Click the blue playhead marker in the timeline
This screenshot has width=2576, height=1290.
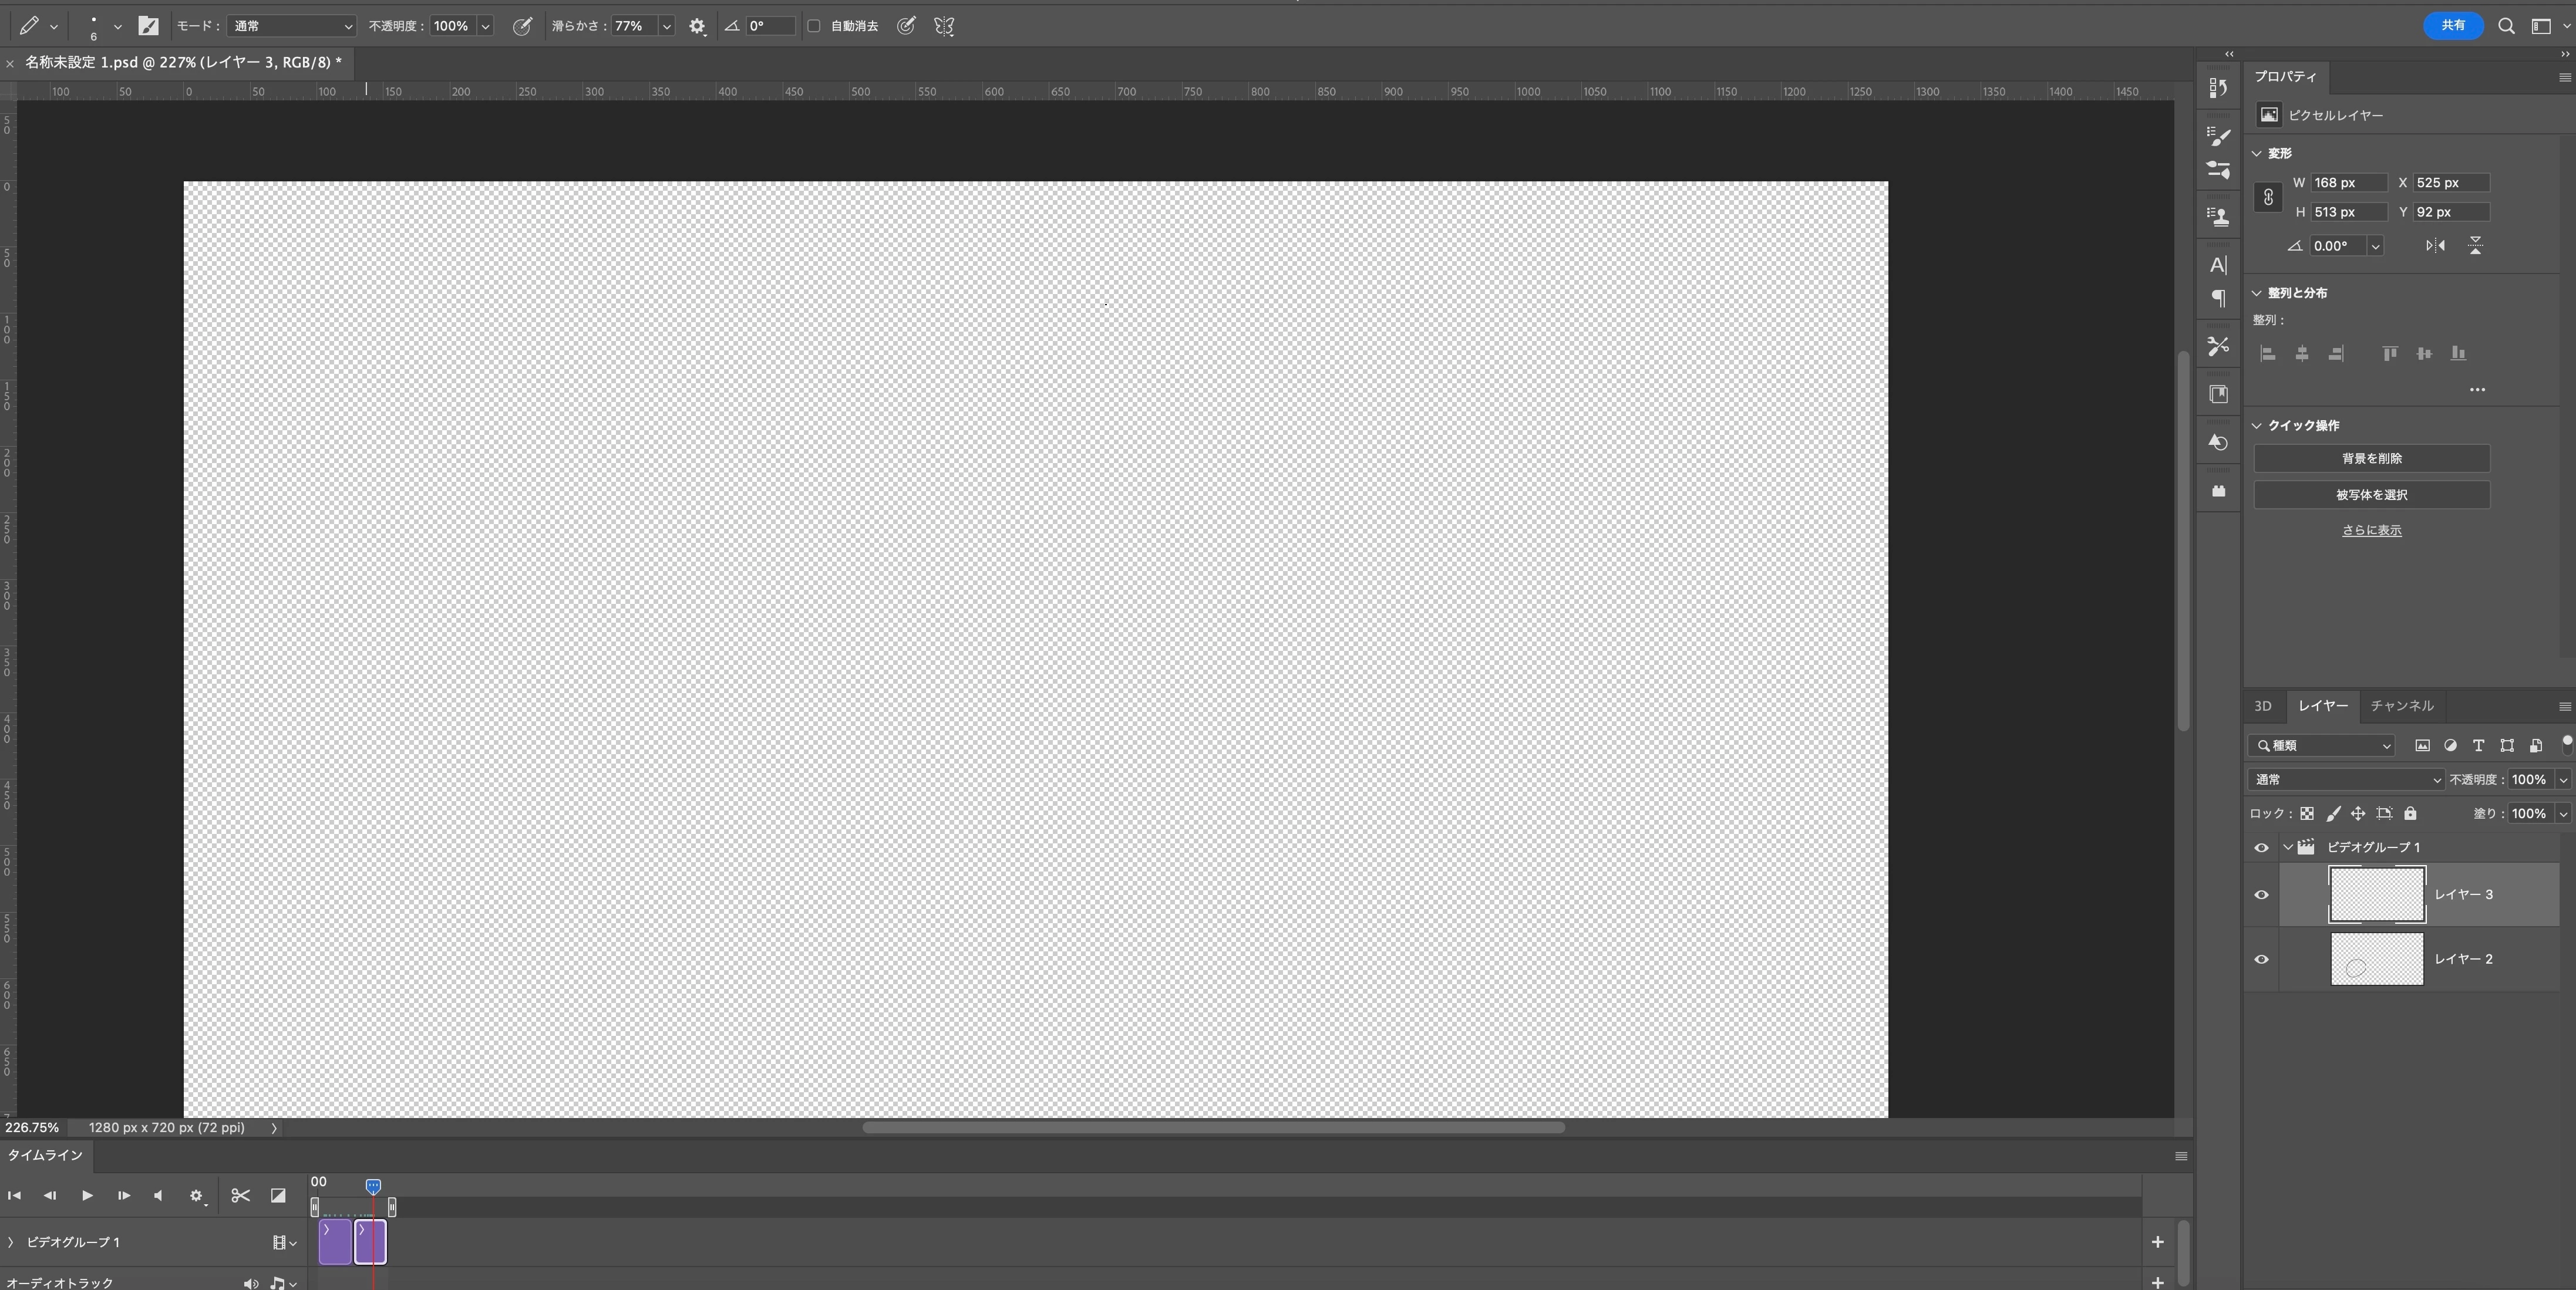[x=373, y=1186]
